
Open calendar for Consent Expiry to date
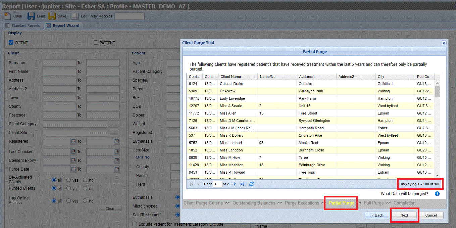(117, 161)
